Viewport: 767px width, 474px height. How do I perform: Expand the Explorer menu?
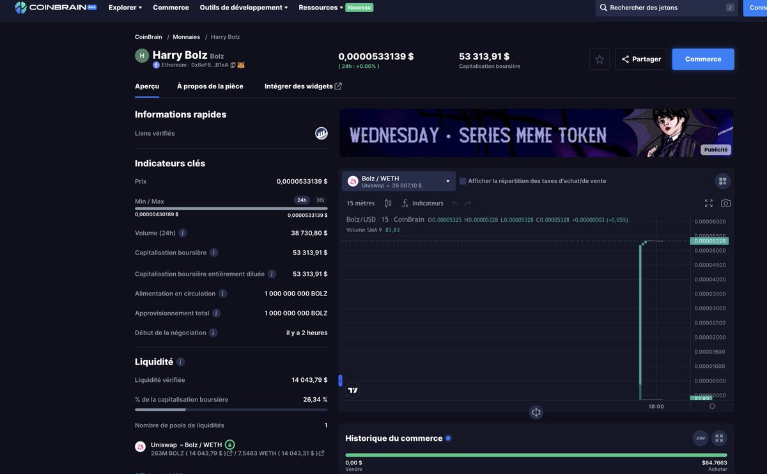click(125, 8)
